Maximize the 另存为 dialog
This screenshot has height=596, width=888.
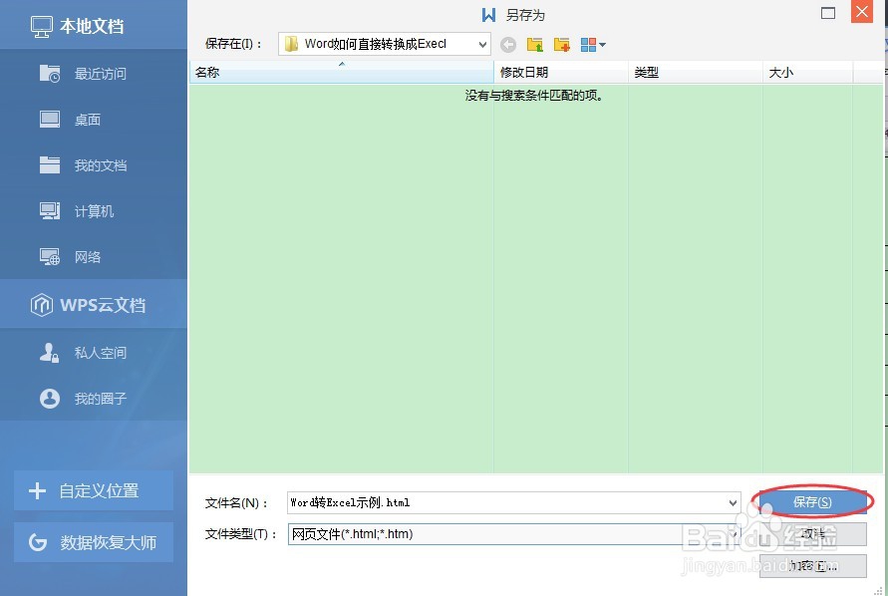pyautogui.click(x=828, y=13)
